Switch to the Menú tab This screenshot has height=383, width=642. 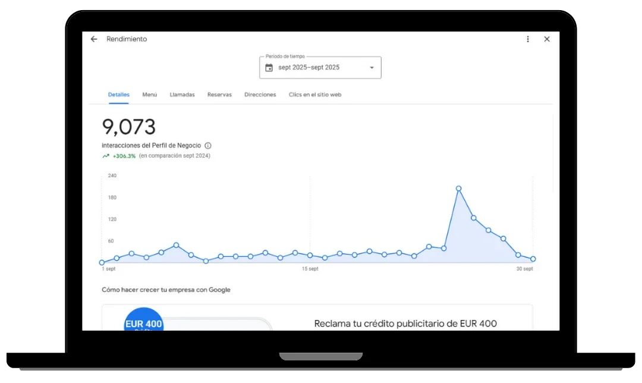(149, 94)
